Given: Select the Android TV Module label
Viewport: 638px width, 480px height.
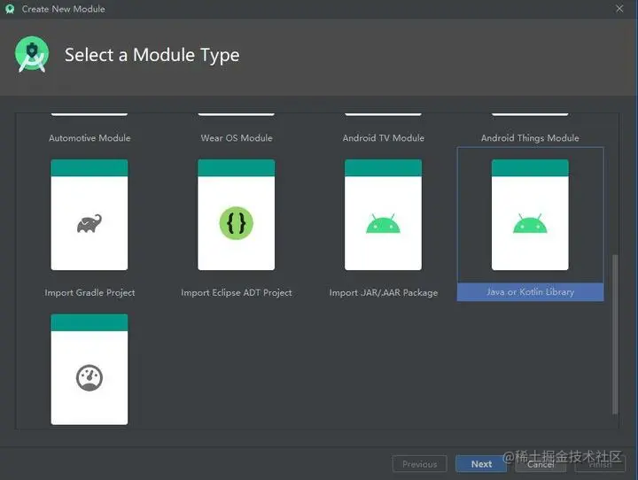Looking at the screenshot, I should [x=384, y=138].
